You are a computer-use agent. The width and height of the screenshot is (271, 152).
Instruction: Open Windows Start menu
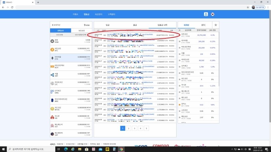pos(3,149)
